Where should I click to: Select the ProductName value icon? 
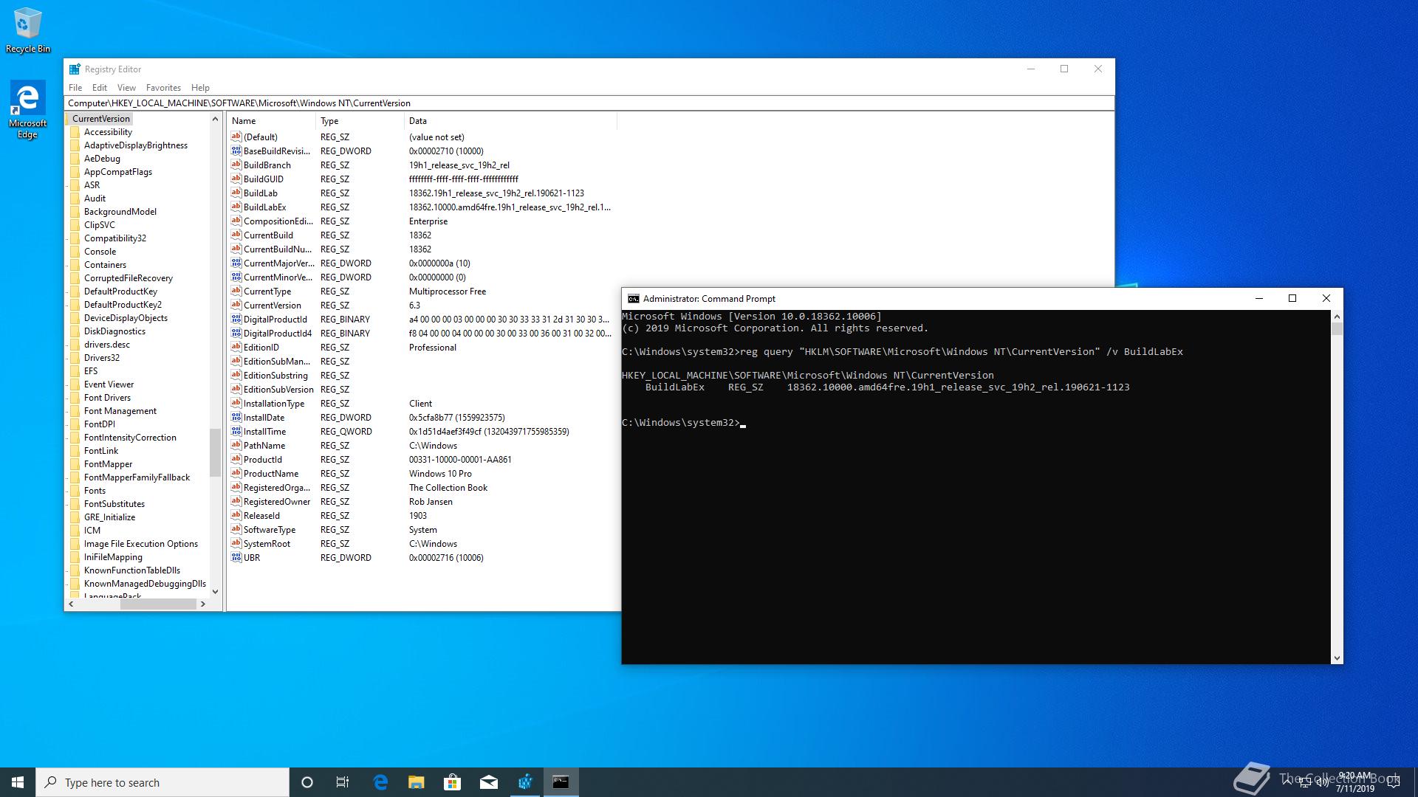[236, 474]
